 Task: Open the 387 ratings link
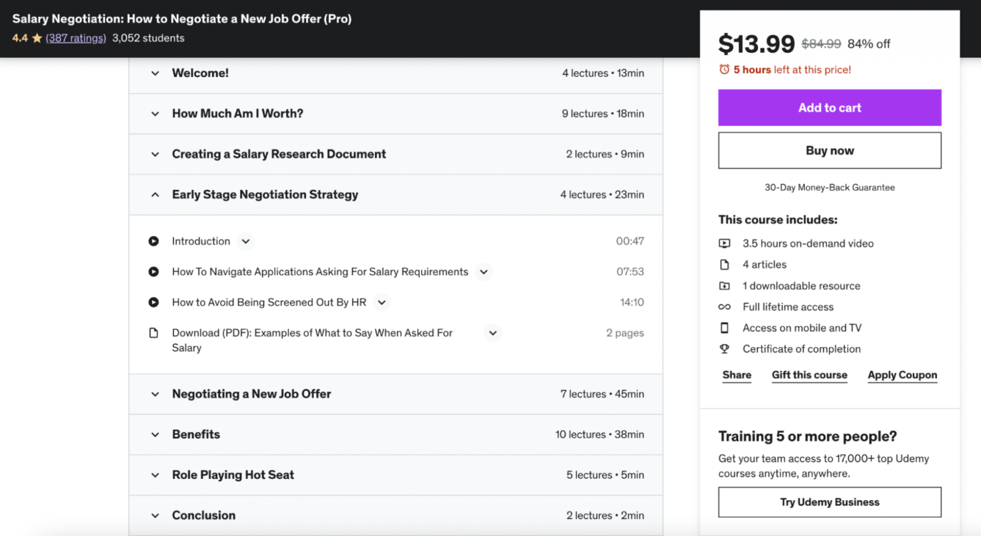point(76,38)
